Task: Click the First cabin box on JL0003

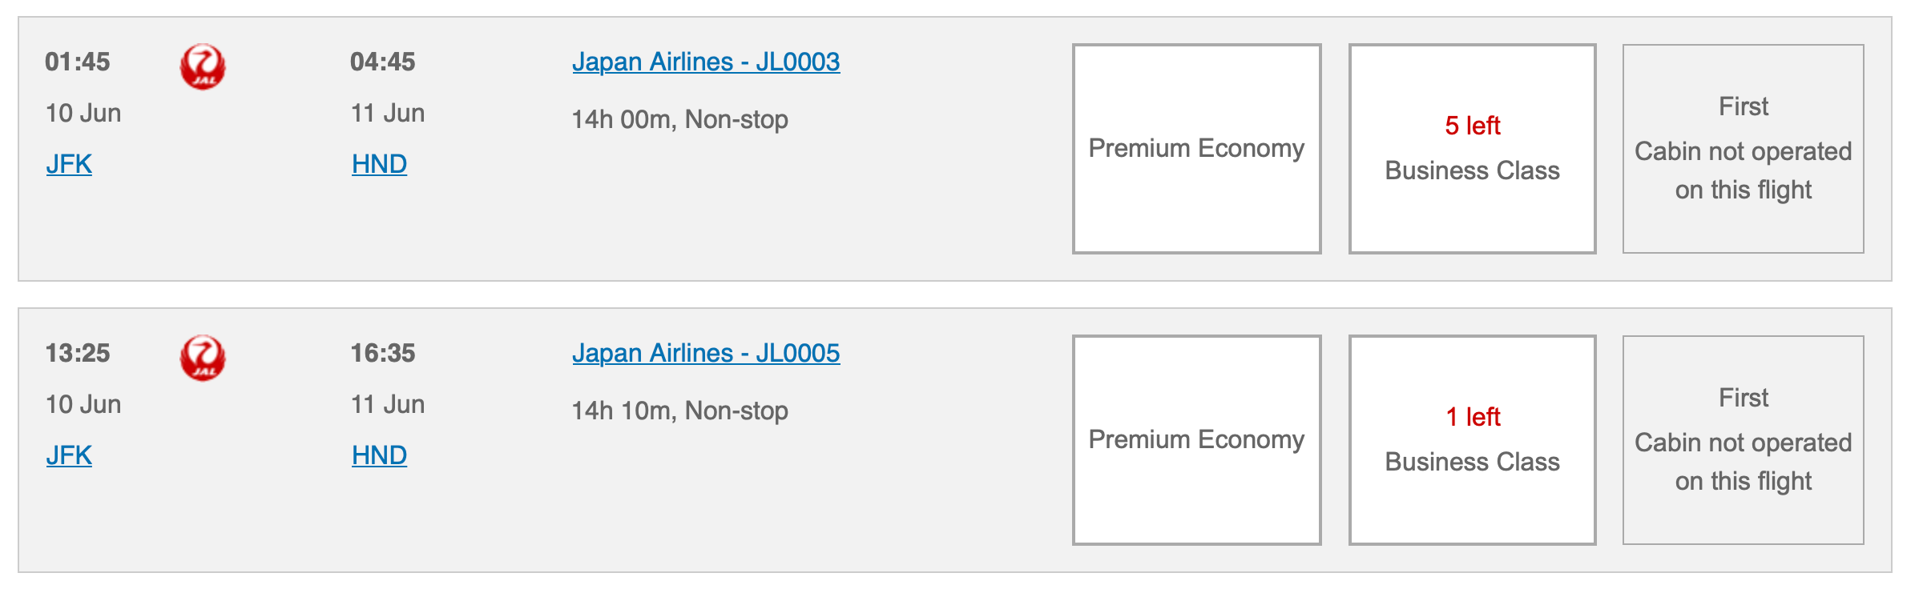Action: (x=1742, y=148)
